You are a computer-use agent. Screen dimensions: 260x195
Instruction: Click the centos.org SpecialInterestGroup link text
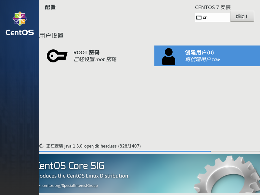[68, 186]
